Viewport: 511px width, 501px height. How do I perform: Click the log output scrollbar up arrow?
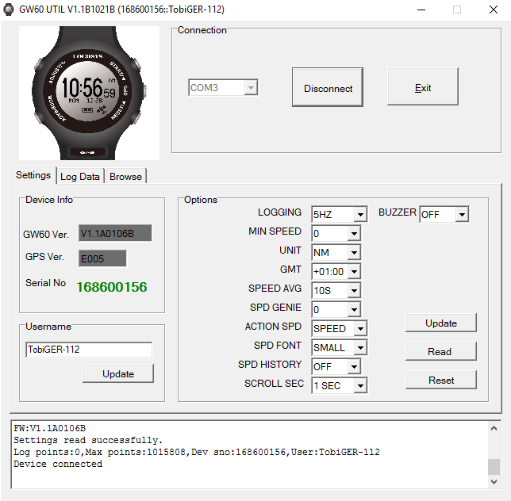pyautogui.click(x=494, y=428)
